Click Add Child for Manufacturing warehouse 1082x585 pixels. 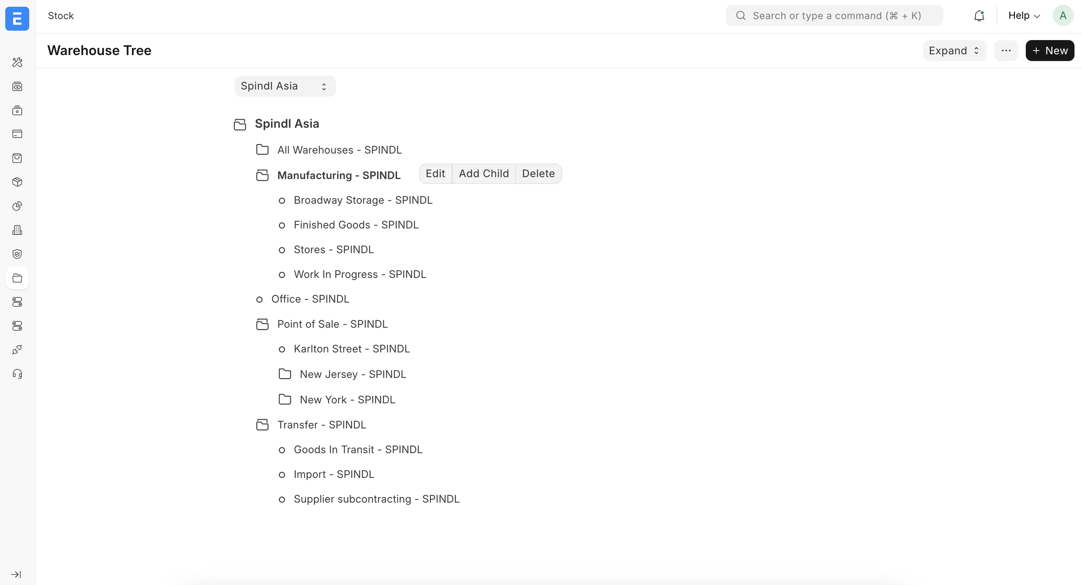pyautogui.click(x=484, y=174)
